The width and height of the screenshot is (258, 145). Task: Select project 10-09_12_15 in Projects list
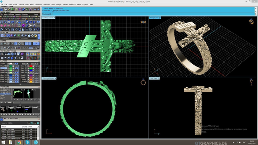tap(5, 92)
